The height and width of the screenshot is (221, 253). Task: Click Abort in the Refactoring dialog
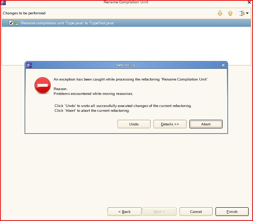(x=206, y=124)
